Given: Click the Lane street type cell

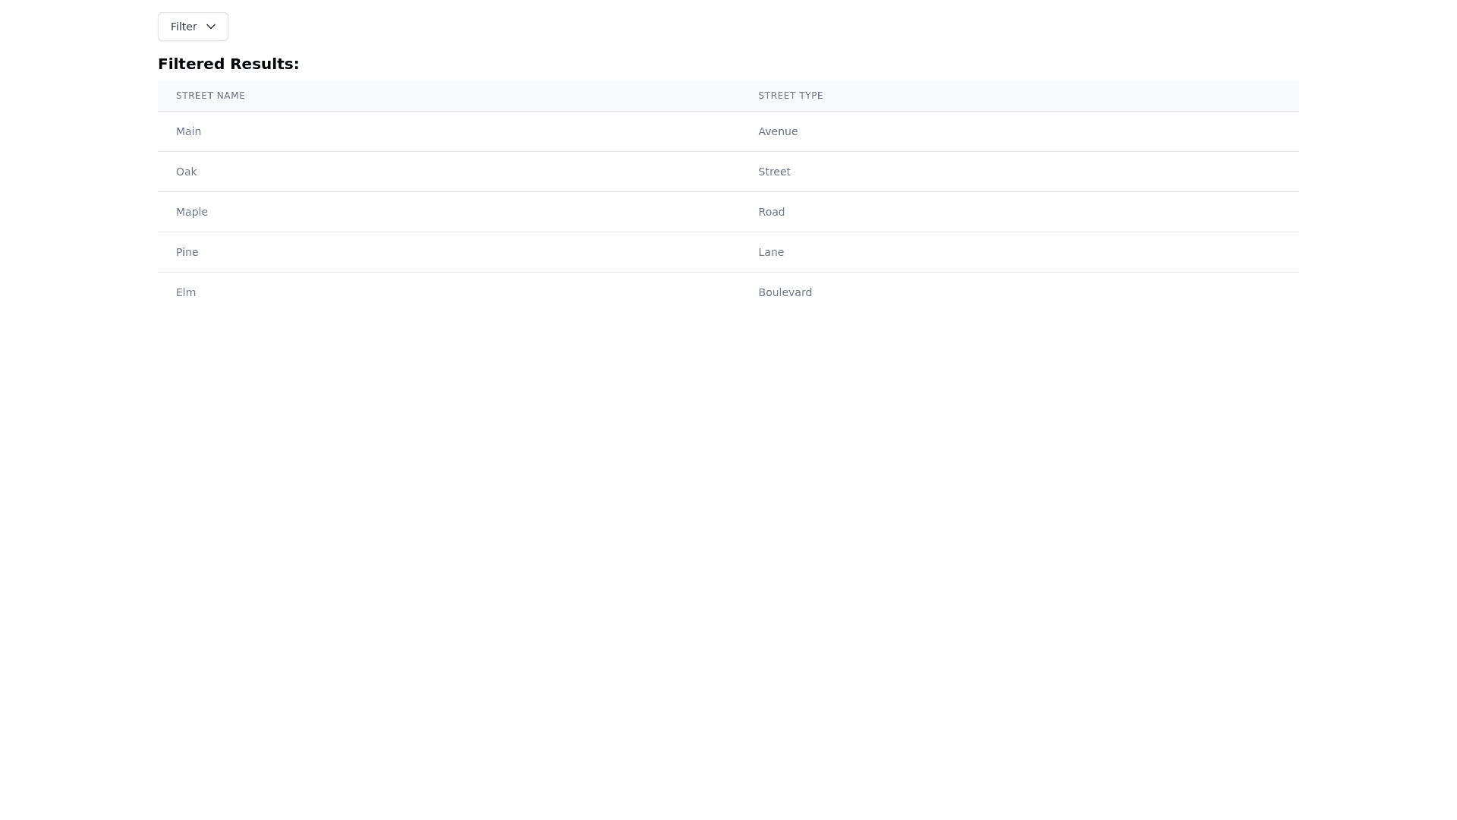Looking at the screenshot, I should pyautogui.click(x=770, y=252).
